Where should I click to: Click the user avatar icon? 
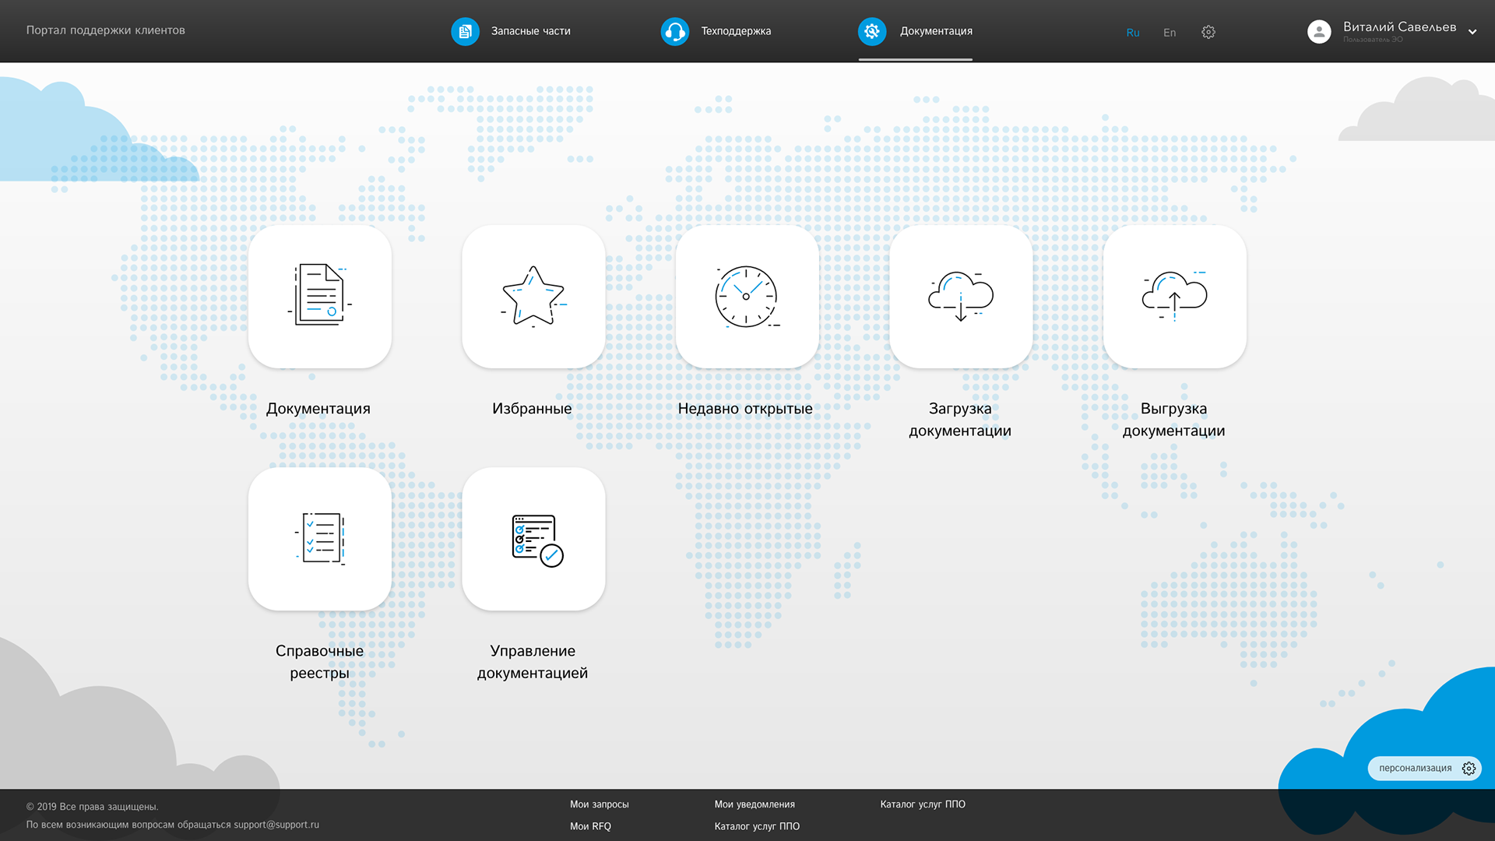tap(1319, 31)
